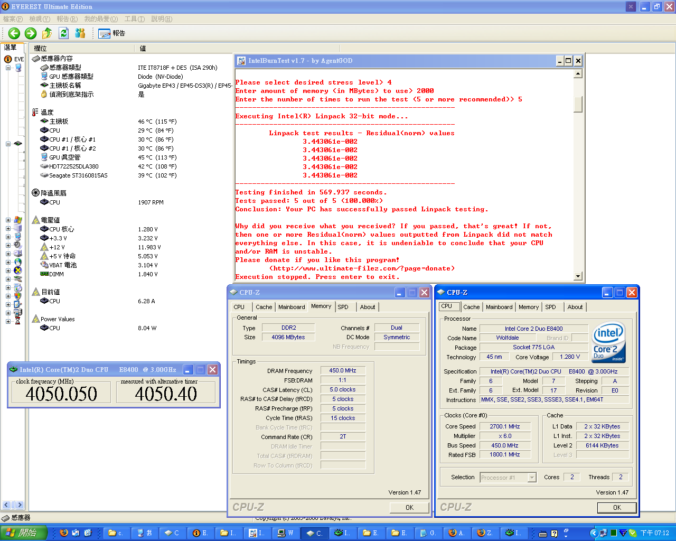The image size is (676, 541).
Task: Click the 感應器內容 chip section icon
Action: 35,59
